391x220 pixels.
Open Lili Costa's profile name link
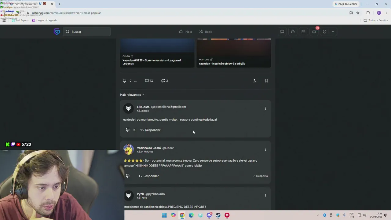(x=143, y=107)
